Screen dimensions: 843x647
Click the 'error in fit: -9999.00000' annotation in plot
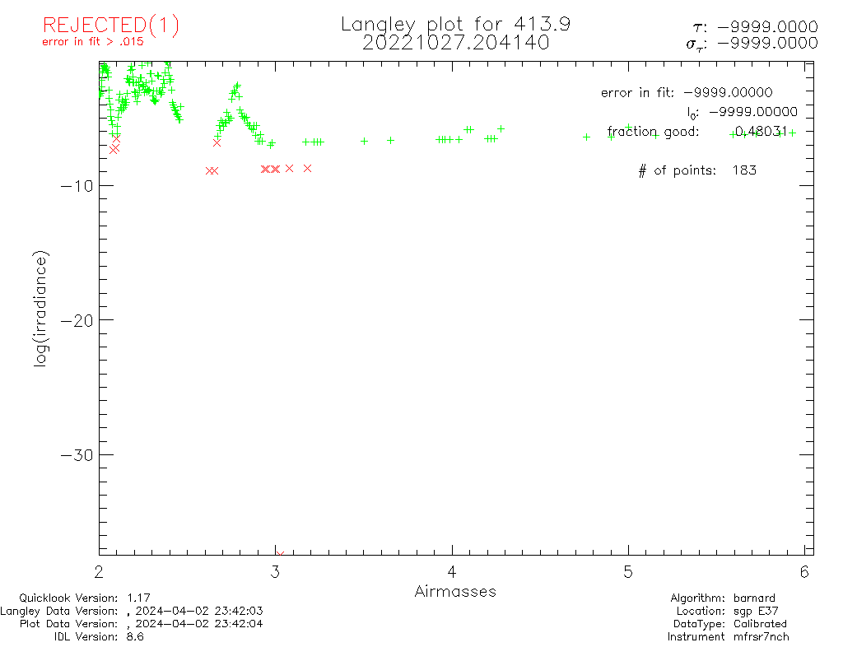(x=687, y=93)
